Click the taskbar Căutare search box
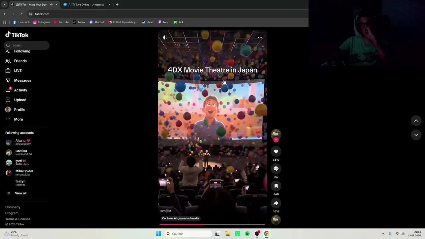The height and width of the screenshot is (239, 425). click(x=189, y=234)
